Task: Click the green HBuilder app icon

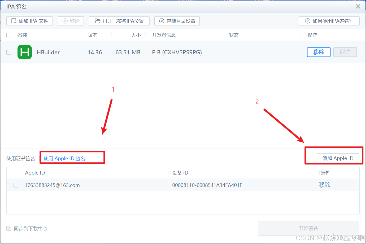Action: click(x=24, y=52)
